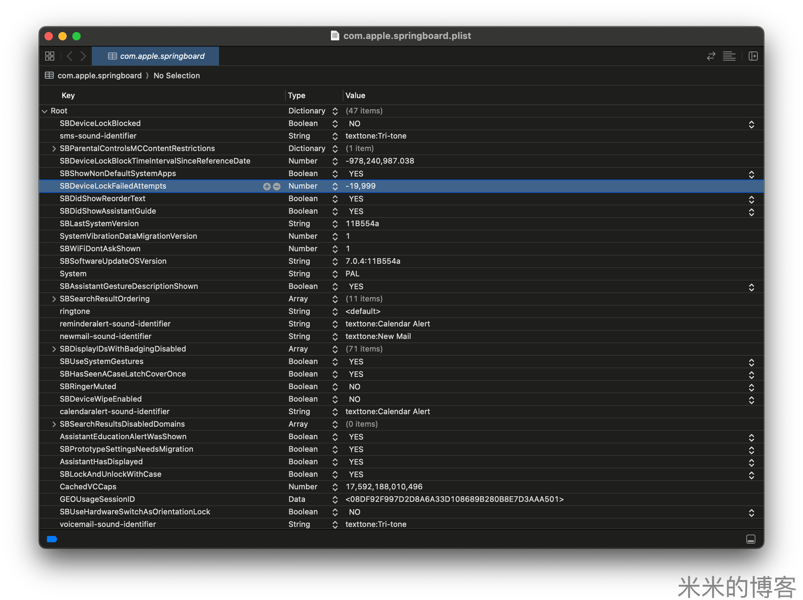The image size is (803, 600).
Task: Expand SBParentalControlsMCContentRestrictions dictionary
Action: tap(54, 149)
